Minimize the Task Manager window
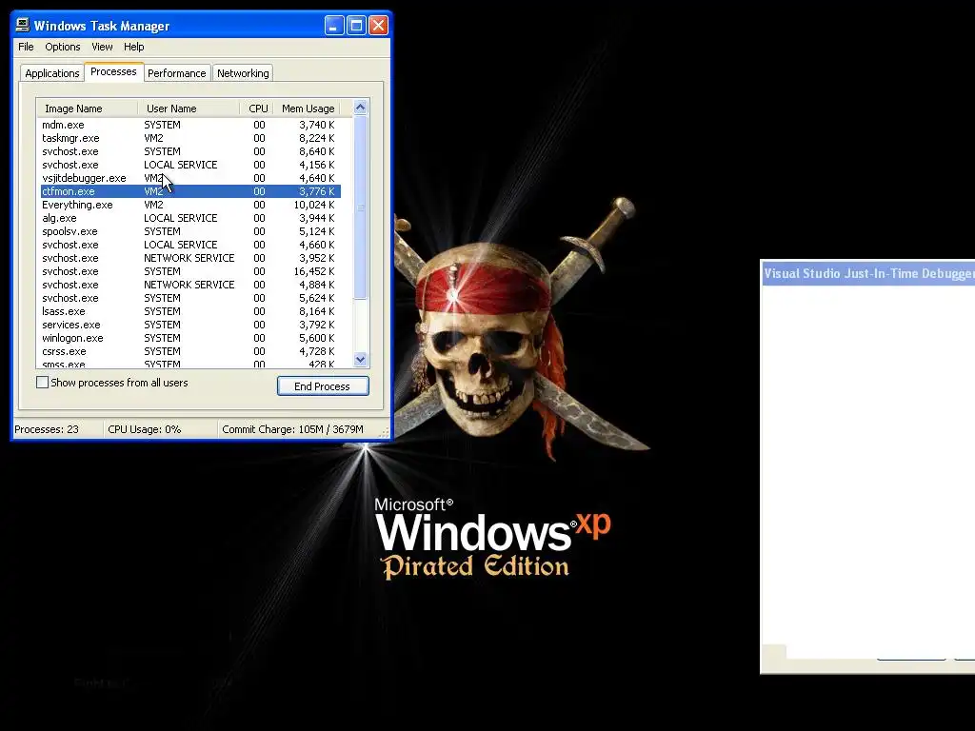 point(334,26)
